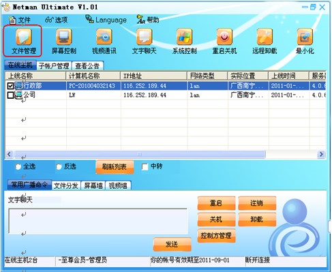Sort by 上线名称 column header

click(35, 76)
